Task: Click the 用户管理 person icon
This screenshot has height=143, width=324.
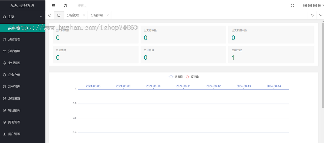Action: 4,134
